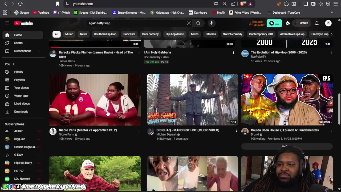Open Downloads in the sidebar

[23, 111]
